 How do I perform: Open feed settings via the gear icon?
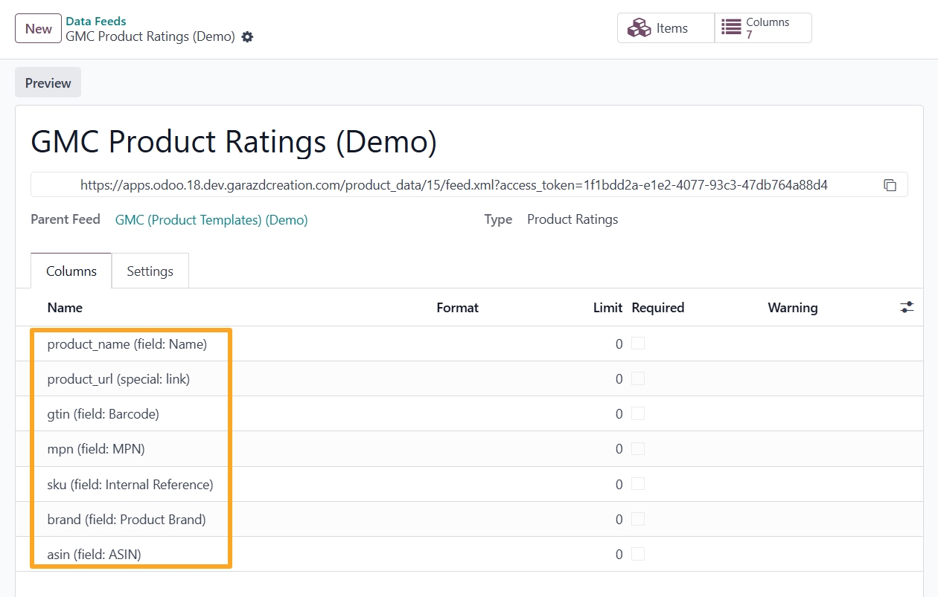click(247, 36)
